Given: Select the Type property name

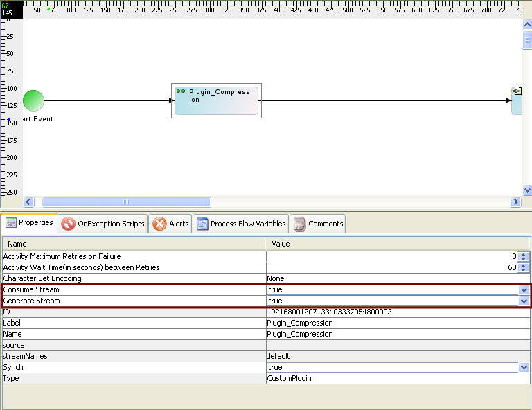Looking at the screenshot, I should 11,378.
